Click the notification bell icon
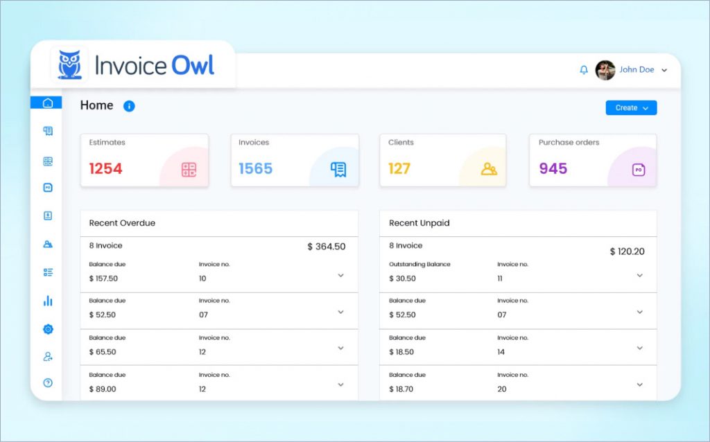This screenshot has width=710, height=442. tap(584, 70)
